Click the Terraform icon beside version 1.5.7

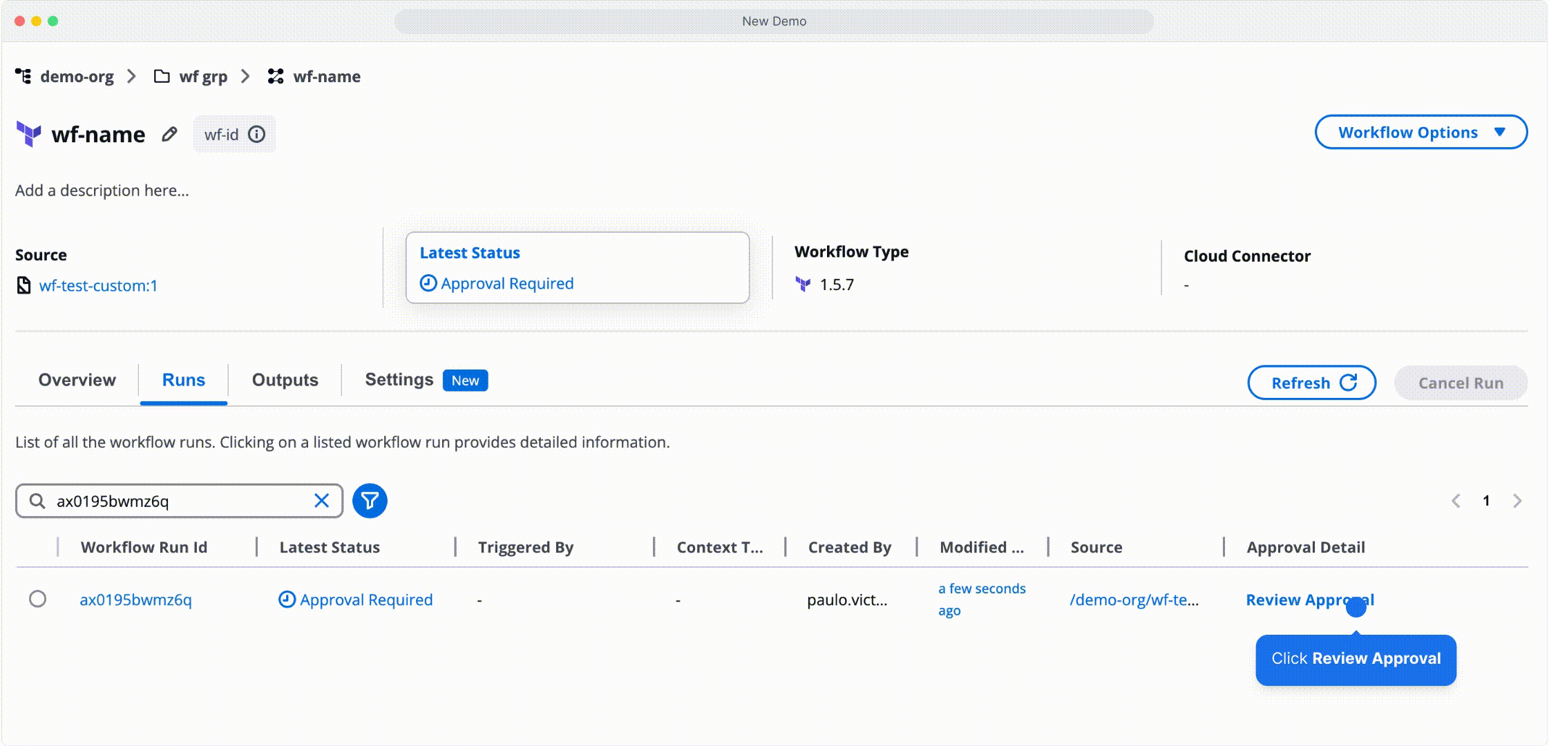tap(803, 284)
